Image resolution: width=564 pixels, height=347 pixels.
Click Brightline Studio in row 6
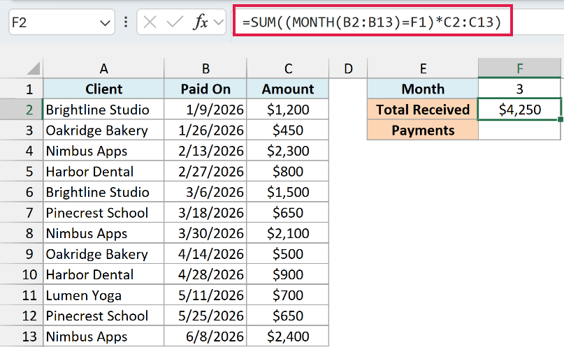point(103,192)
